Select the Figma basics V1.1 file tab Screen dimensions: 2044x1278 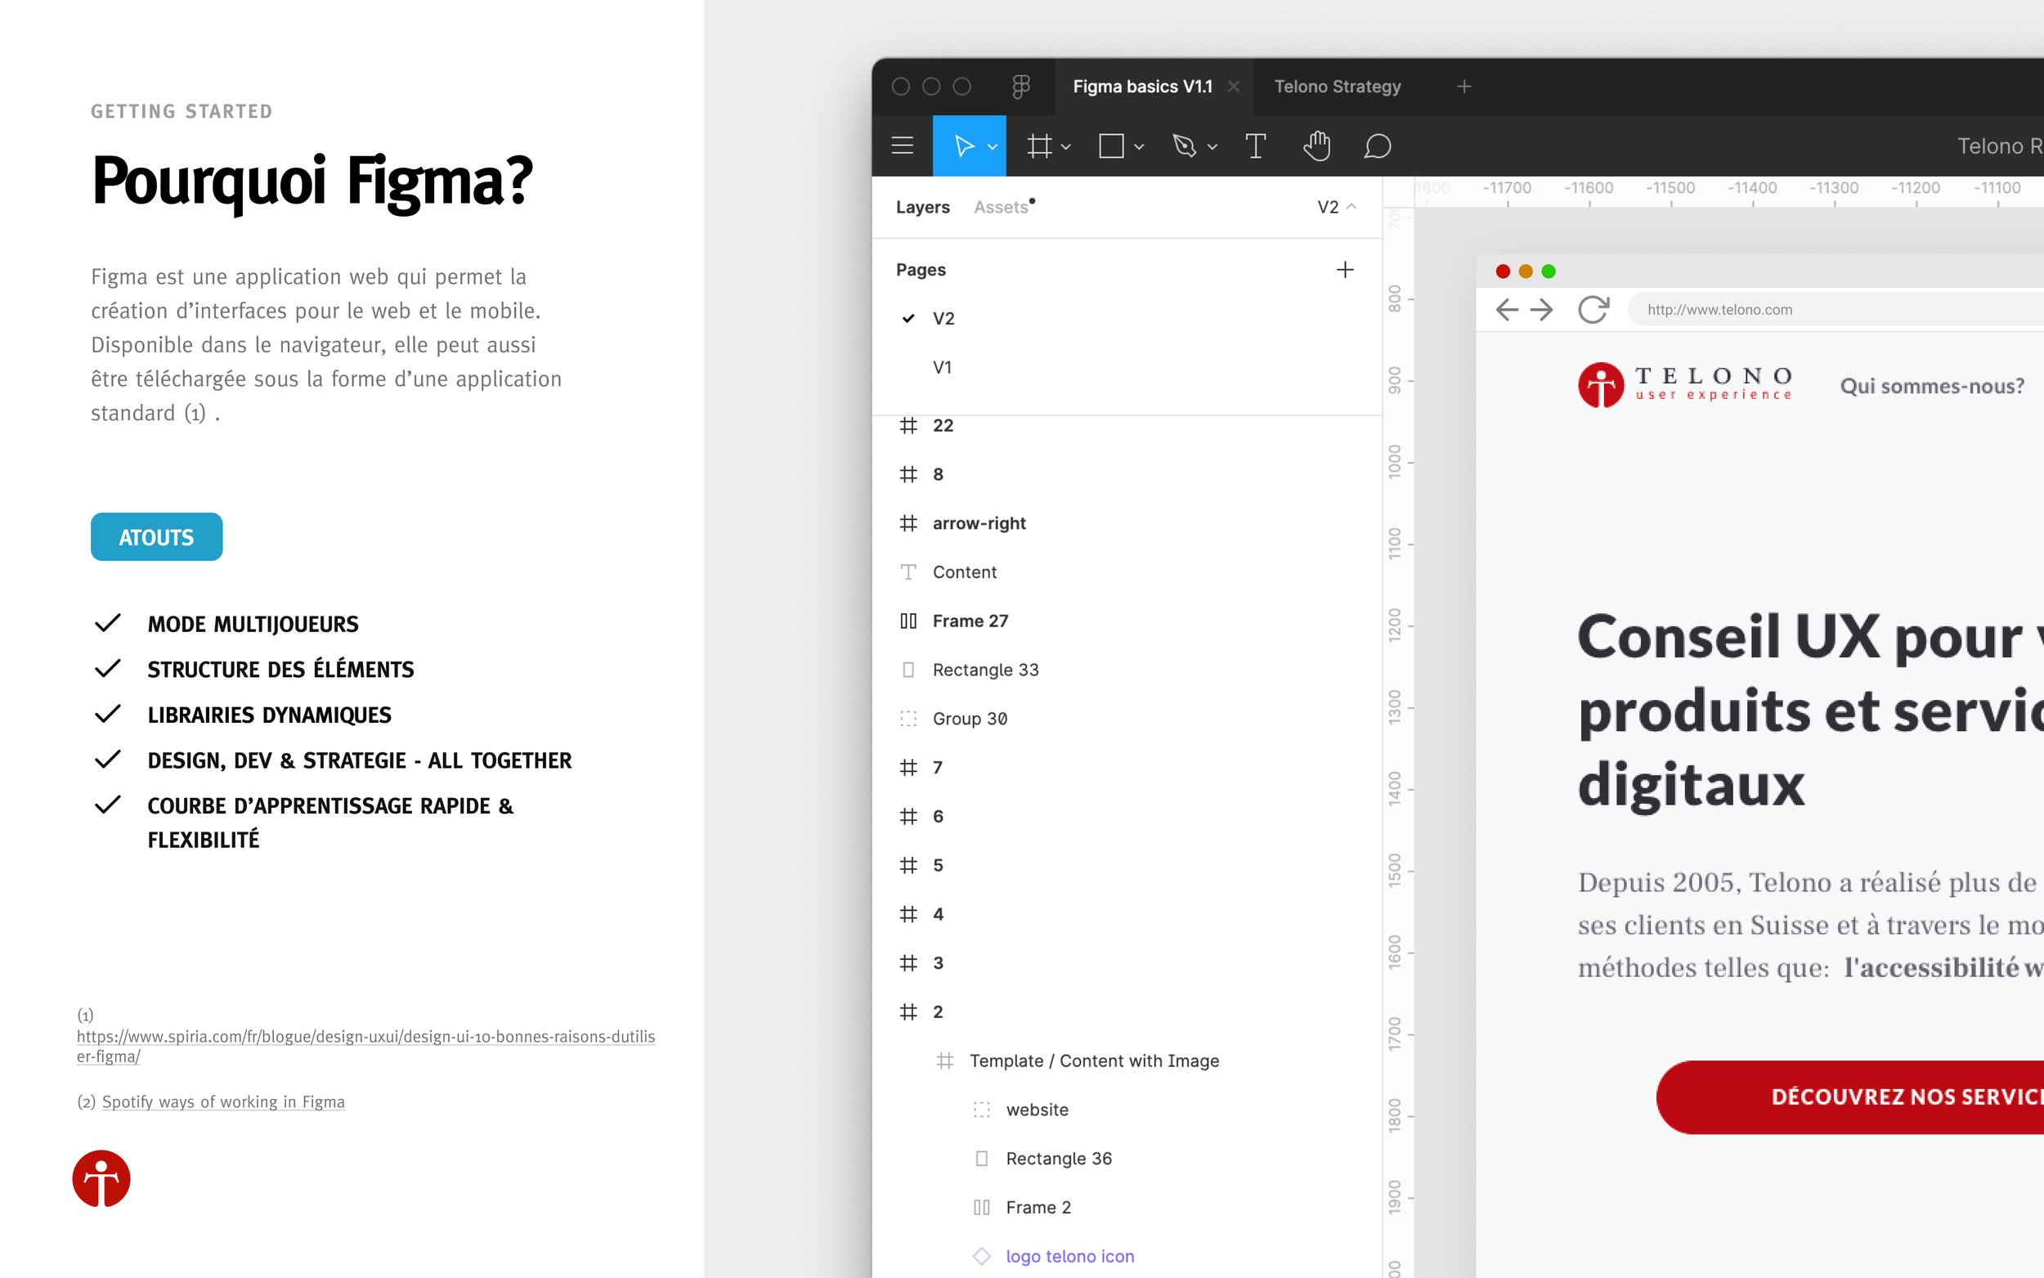click(x=1141, y=86)
